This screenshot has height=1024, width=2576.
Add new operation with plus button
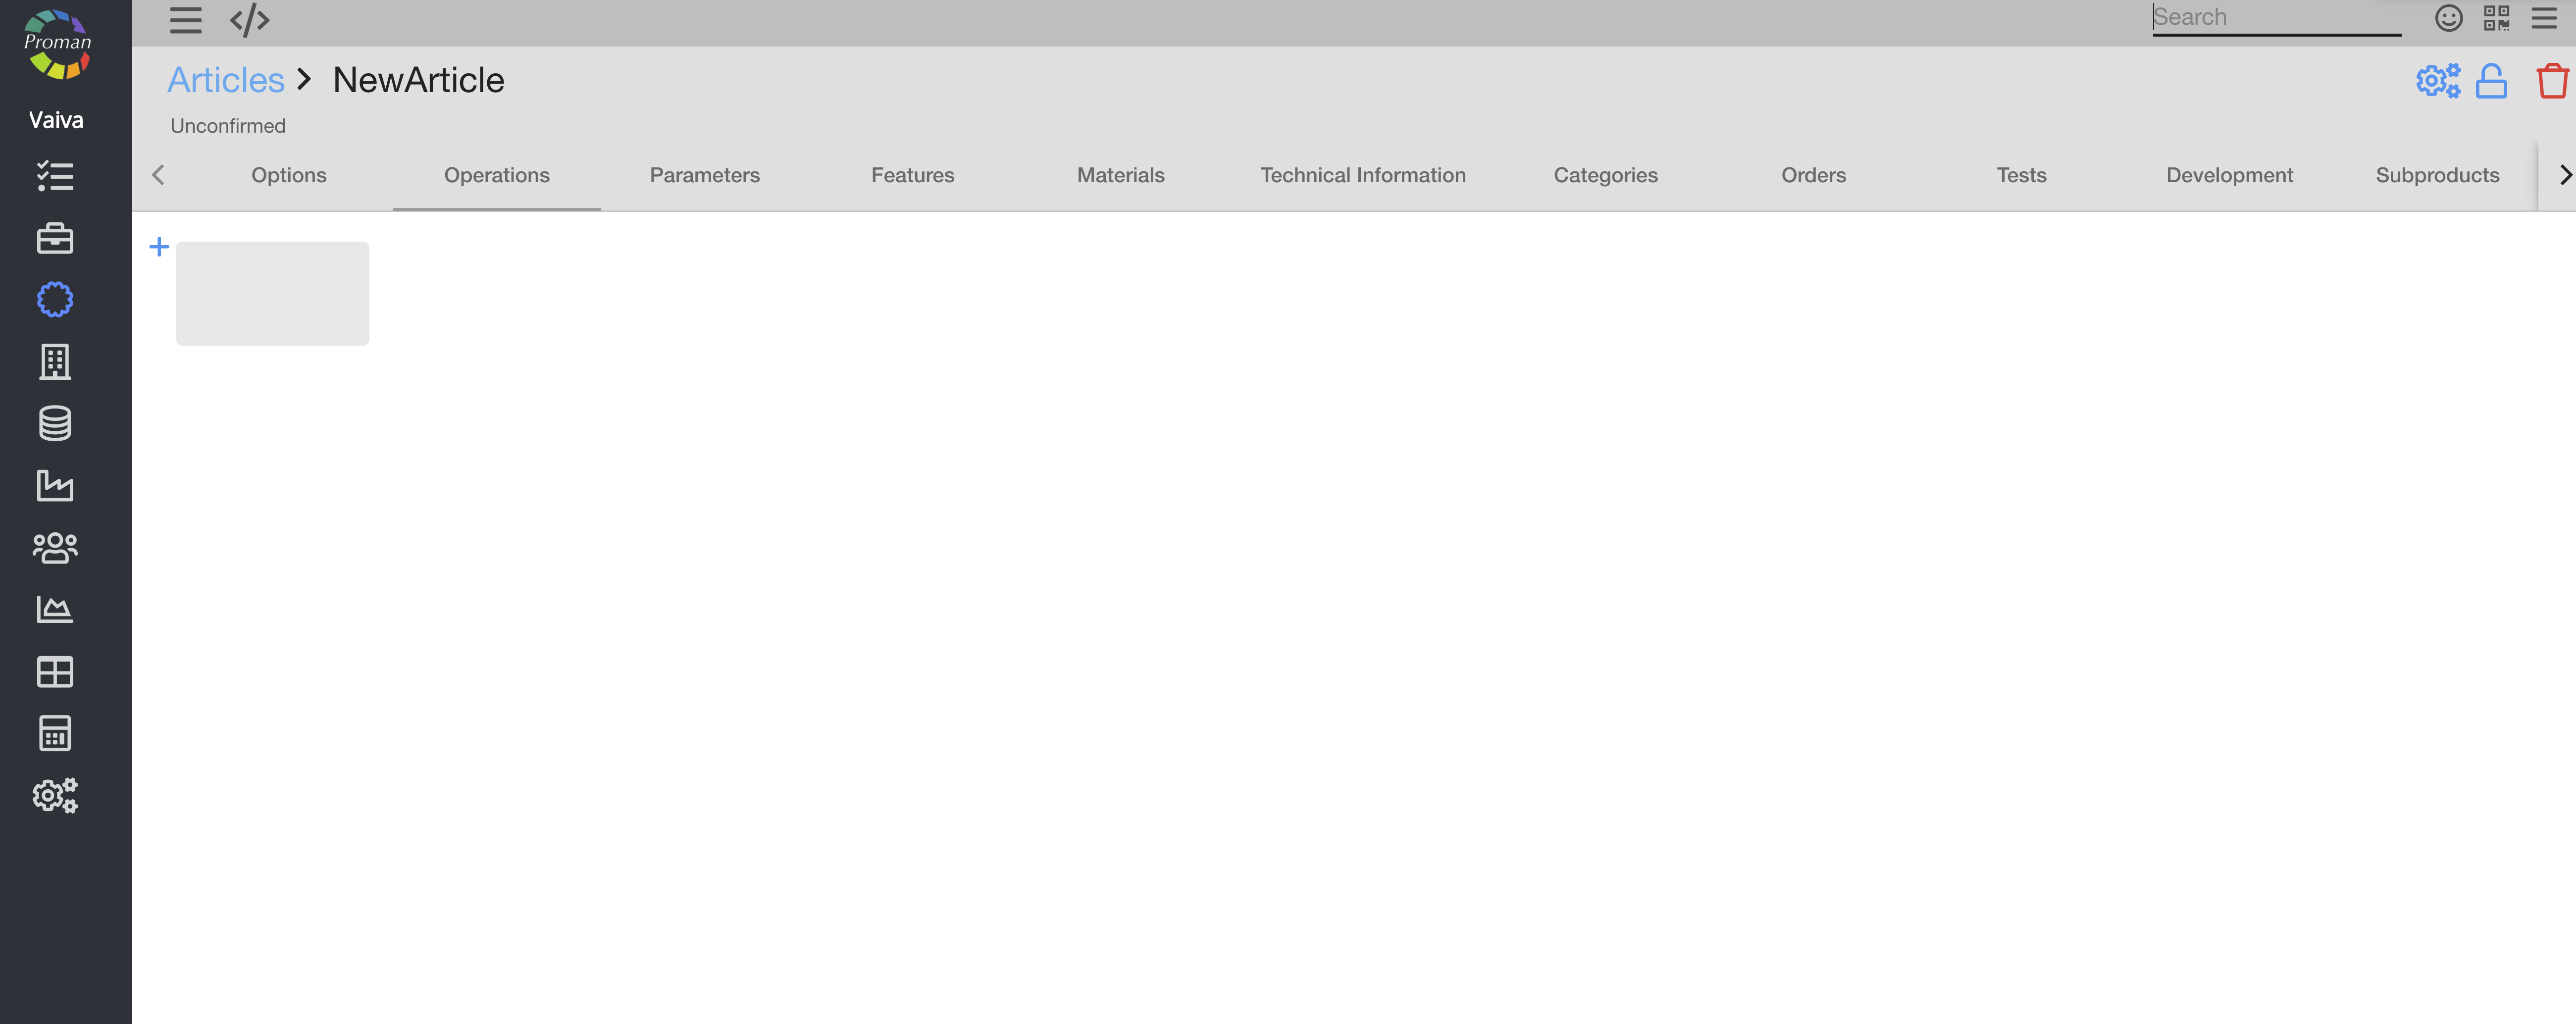coord(159,246)
